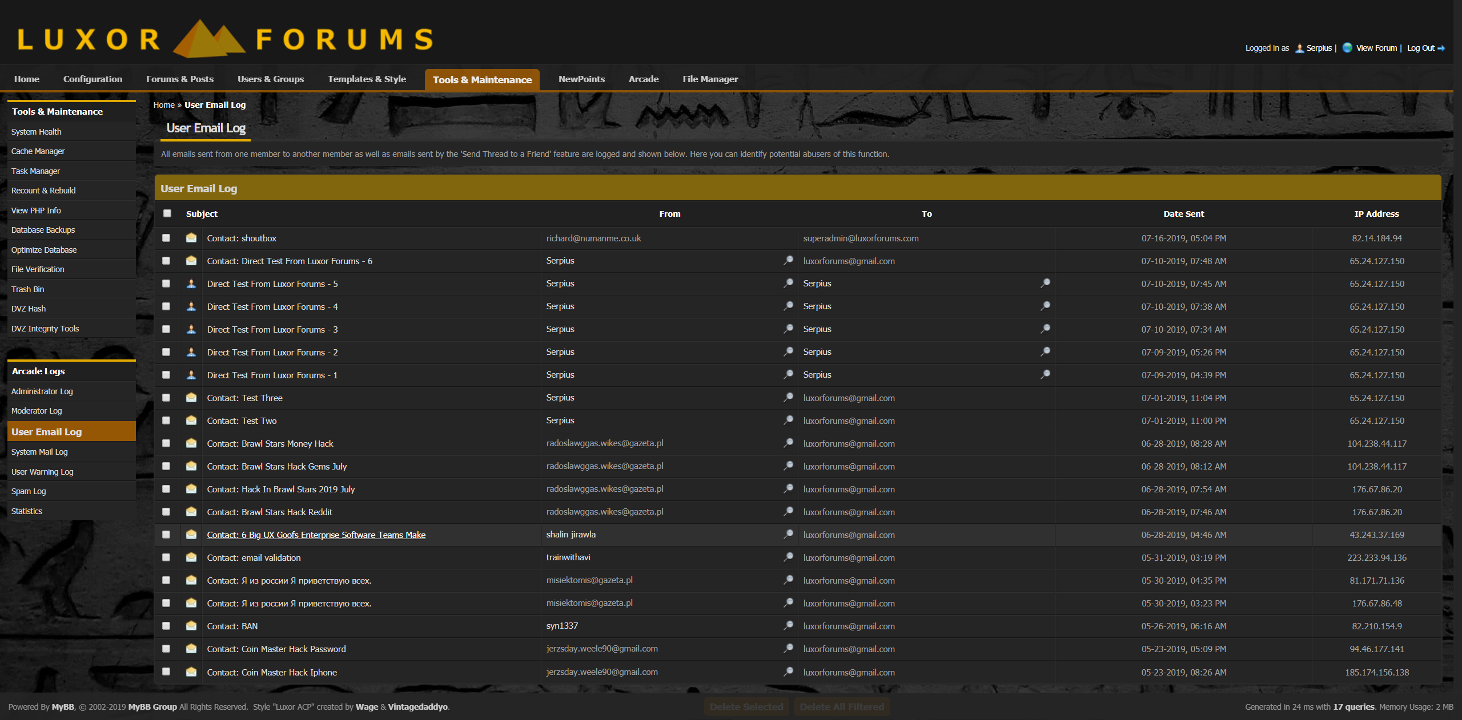
Task: Open the File Manager tab
Action: coord(710,79)
